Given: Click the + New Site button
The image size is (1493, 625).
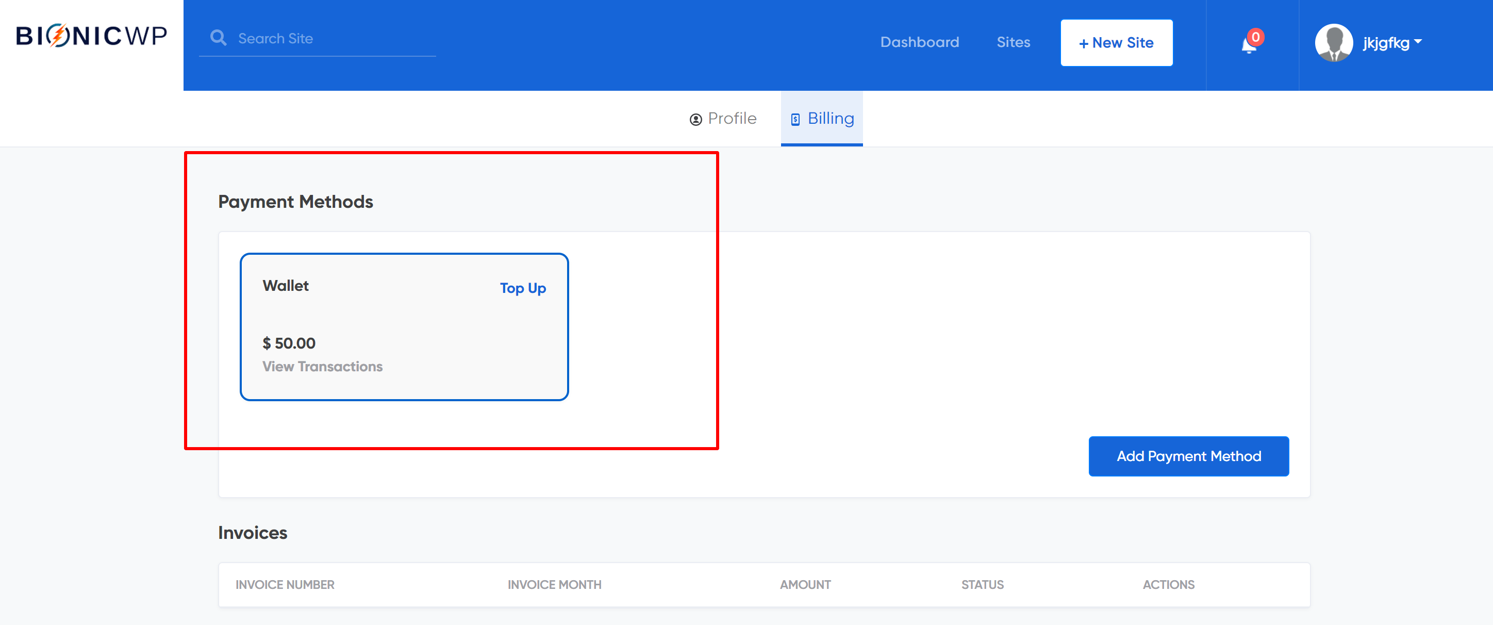Looking at the screenshot, I should click(x=1116, y=43).
